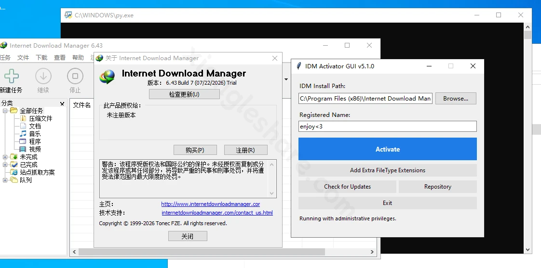Select the 压缩文件 category in the tree
Image resolution: width=541 pixels, height=268 pixels.
click(41, 118)
